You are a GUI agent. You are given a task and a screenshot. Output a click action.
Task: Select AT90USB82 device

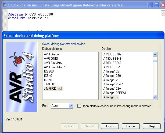[112, 67]
